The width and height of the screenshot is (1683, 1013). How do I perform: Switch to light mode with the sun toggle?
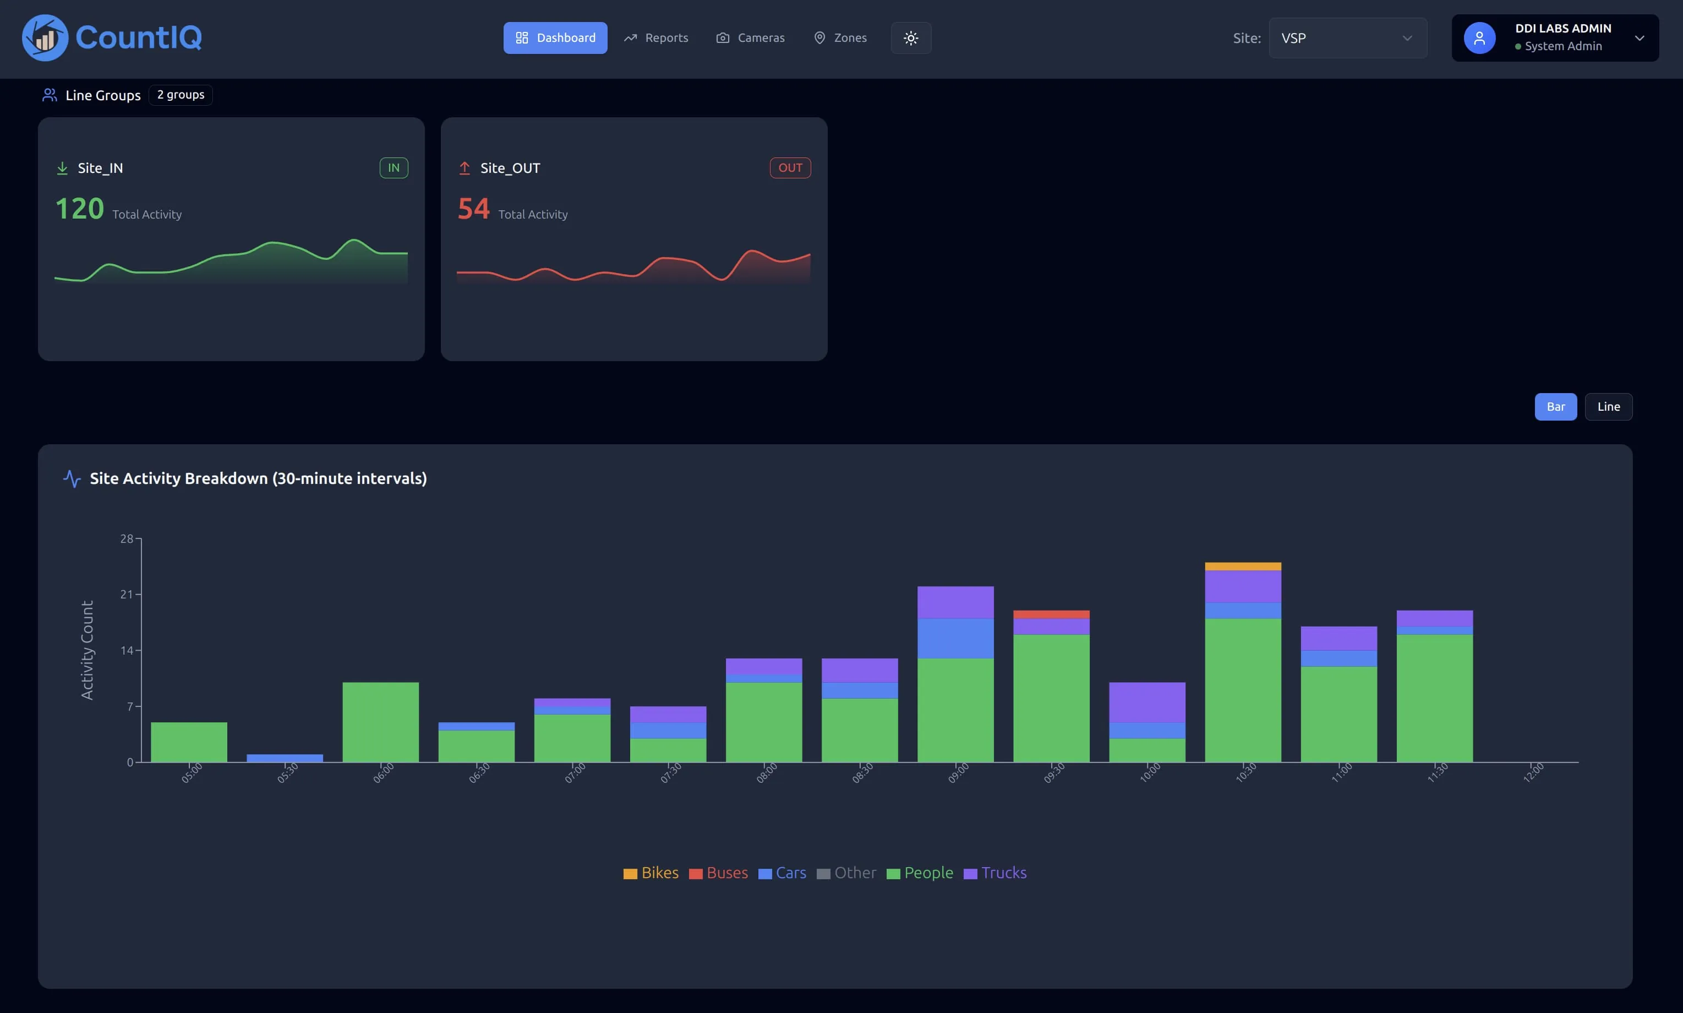(911, 37)
